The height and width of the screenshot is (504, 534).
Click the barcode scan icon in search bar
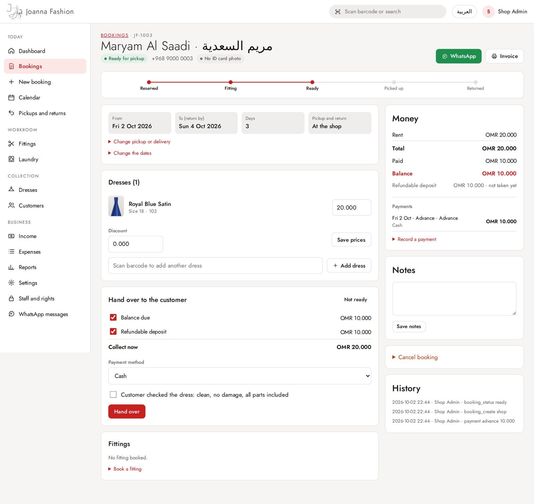click(338, 12)
